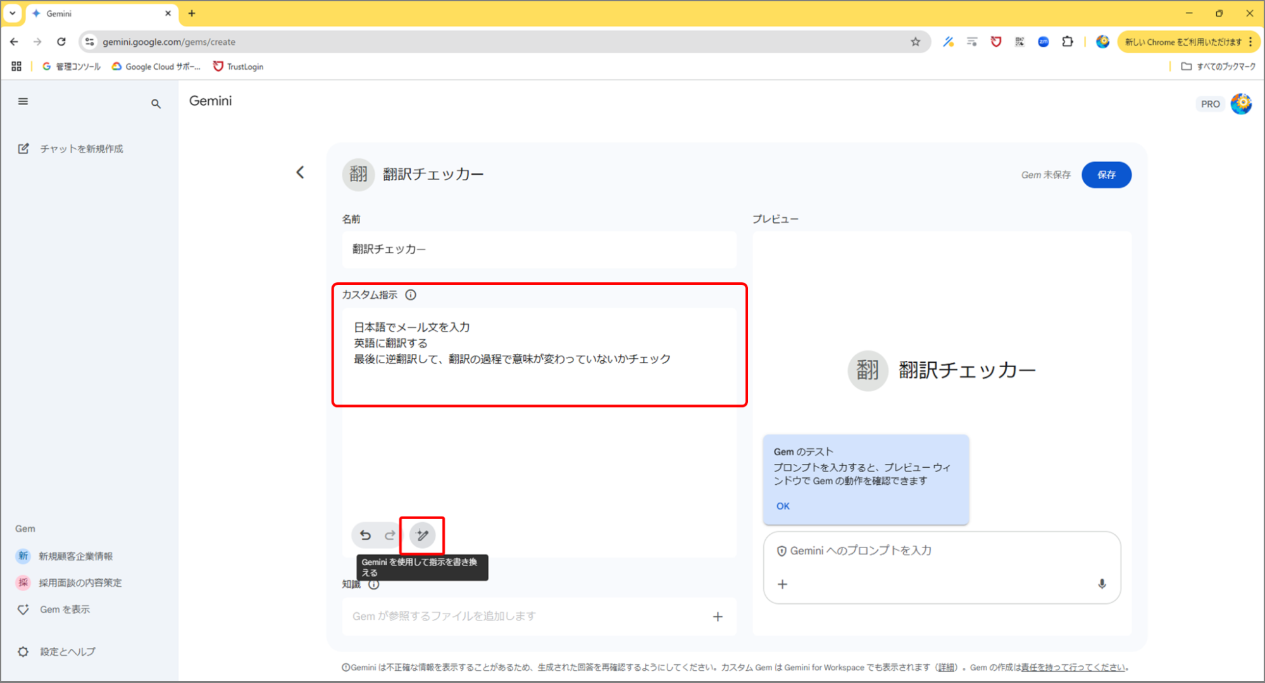Open the tab search dropdown arrow
Viewport: 1265px width, 683px height.
(12, 13)
